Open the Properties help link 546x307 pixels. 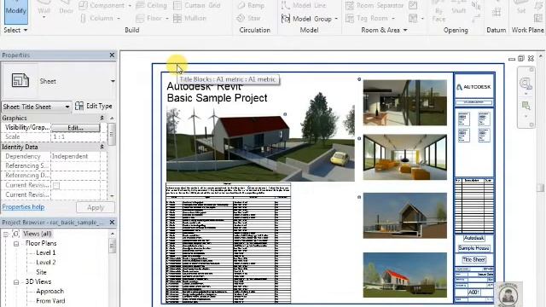(23, 206)
